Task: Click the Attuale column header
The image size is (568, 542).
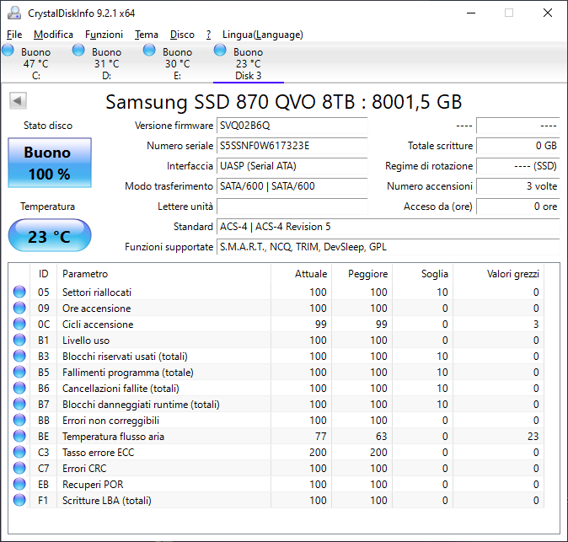Action: point(301,274)
